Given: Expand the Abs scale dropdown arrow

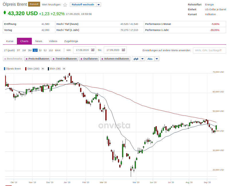Looking at the screenshot, I should (x=157, y=59).
